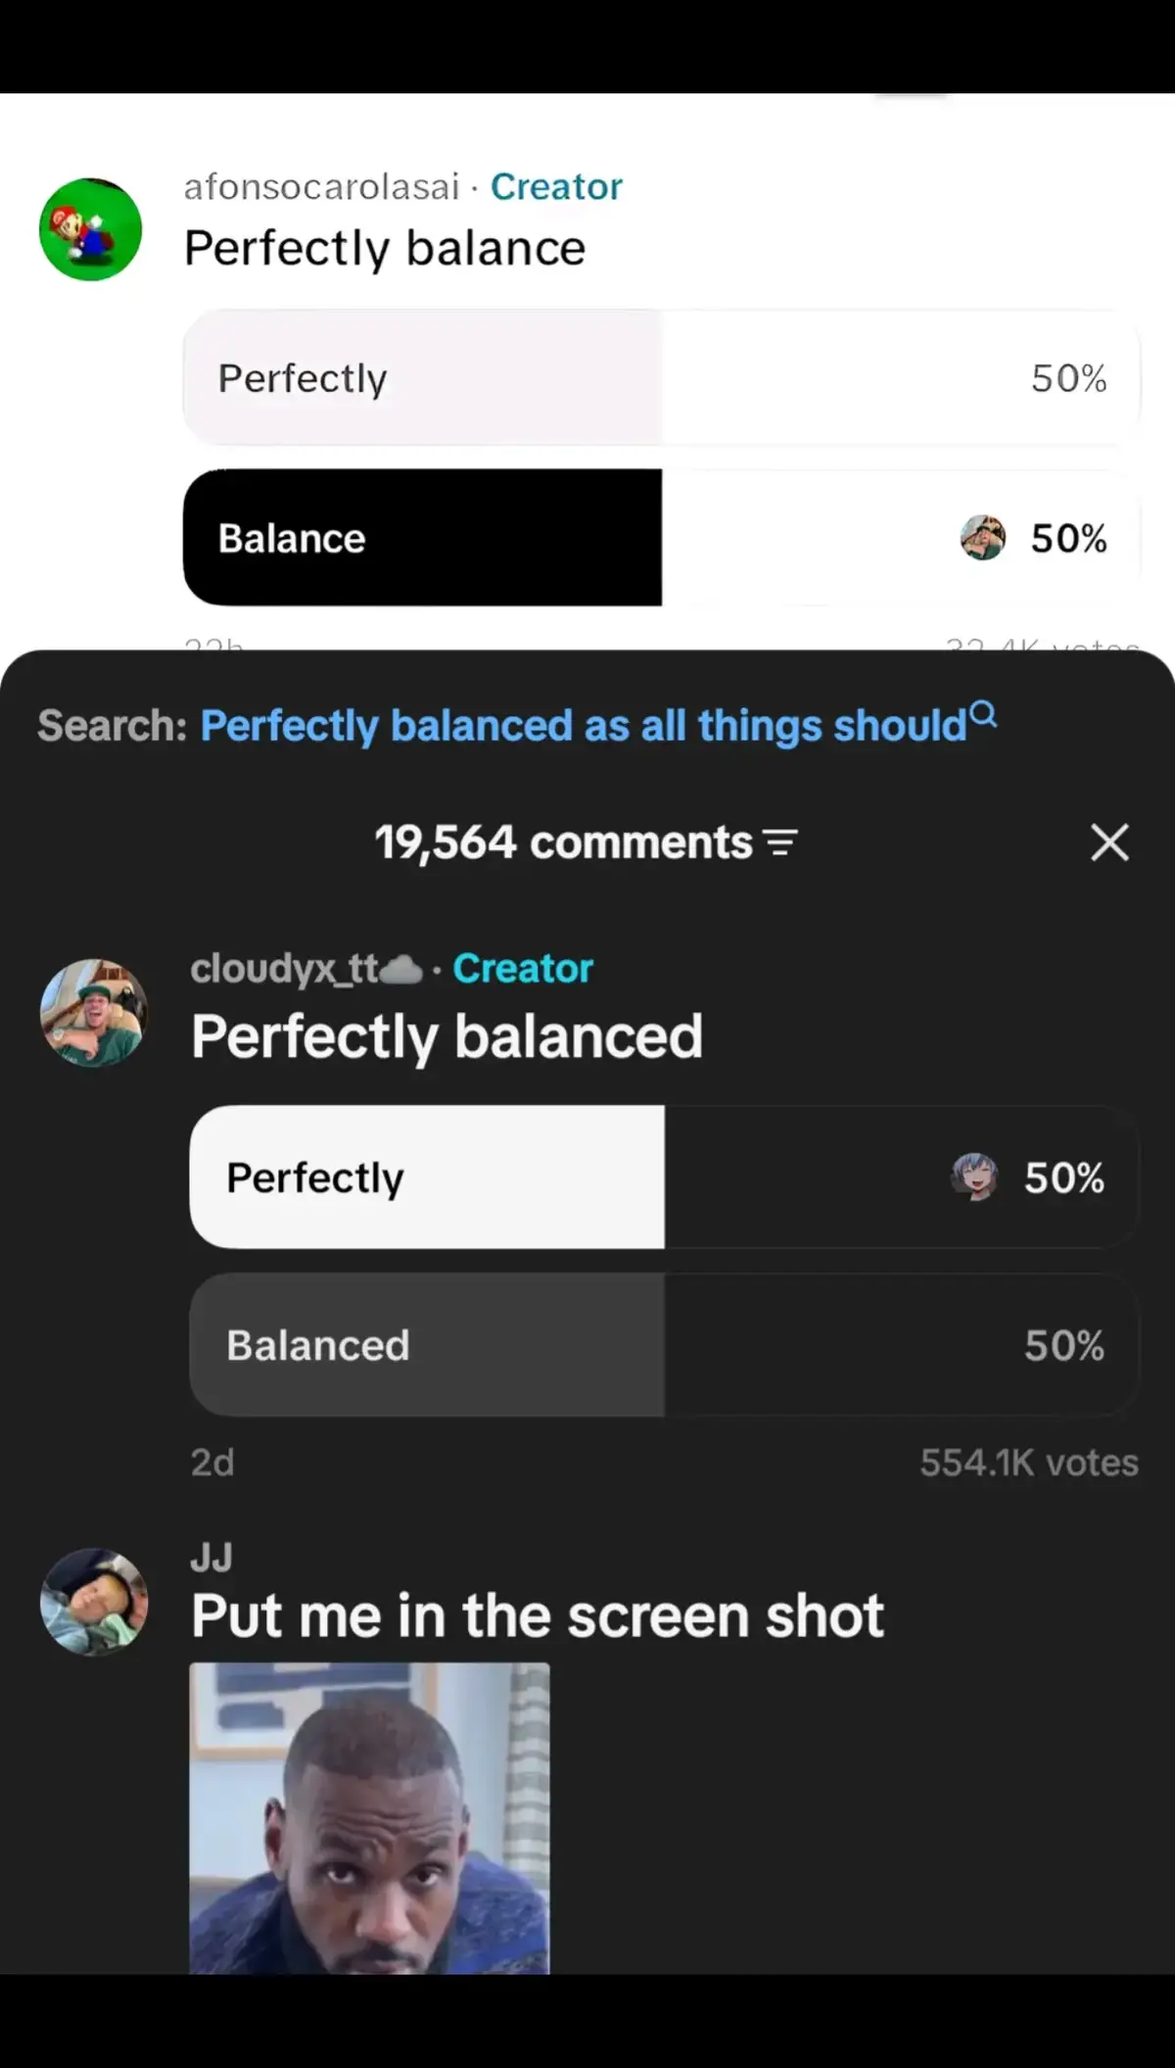The image size is (1175, 2068).
Task: Open afonsocarolasai username link
Action: [322, 186]
